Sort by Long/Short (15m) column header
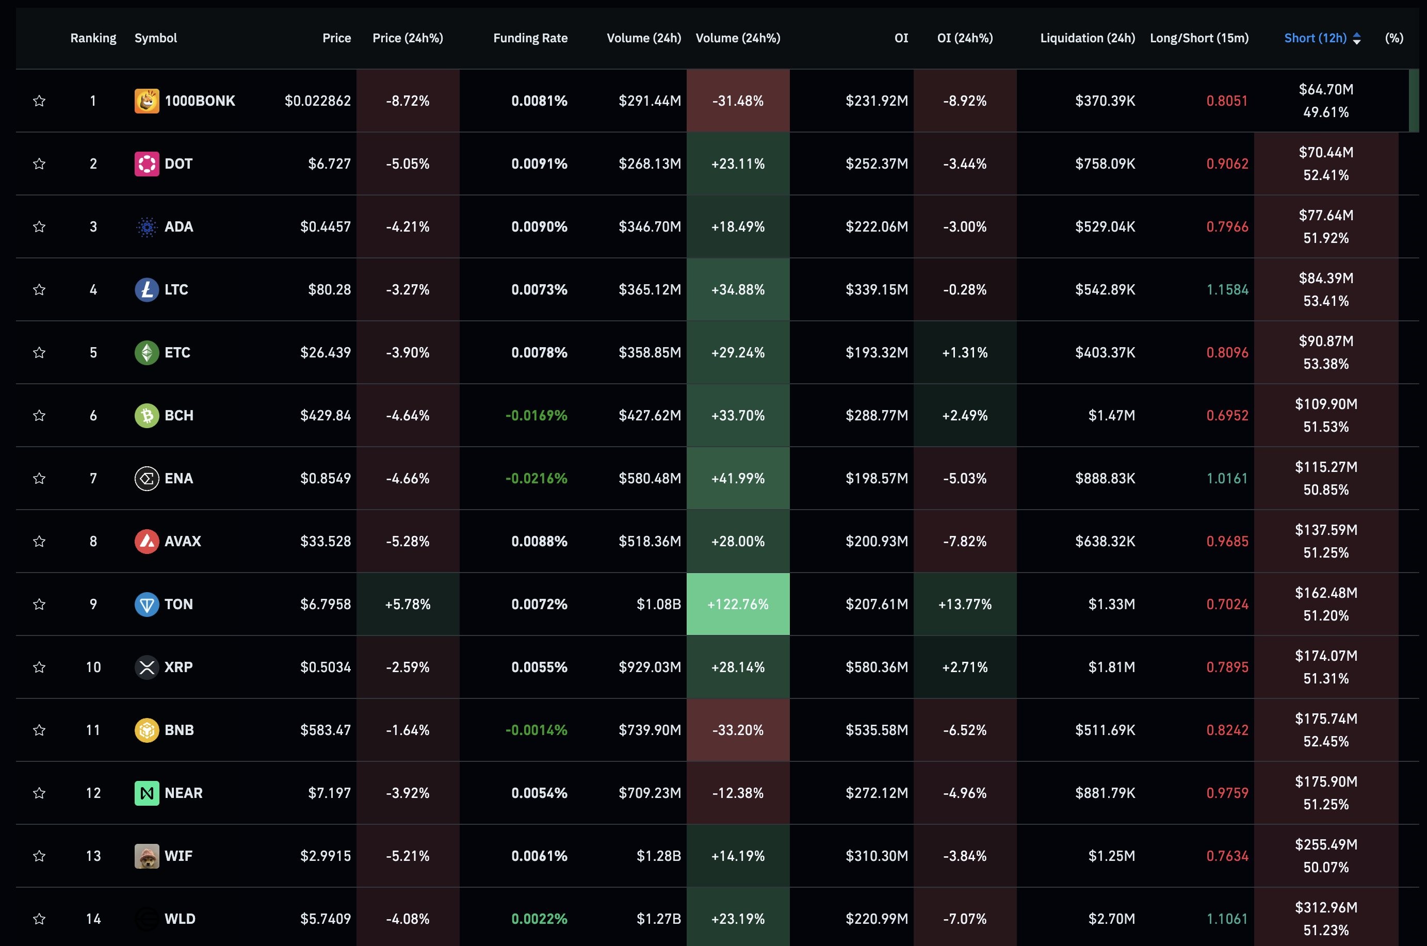This screenshot has width=1427, height=946. coord(1199,38)
